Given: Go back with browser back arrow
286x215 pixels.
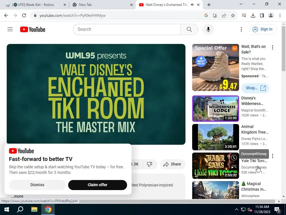Looking at the screenshot, I should (6, 15).
